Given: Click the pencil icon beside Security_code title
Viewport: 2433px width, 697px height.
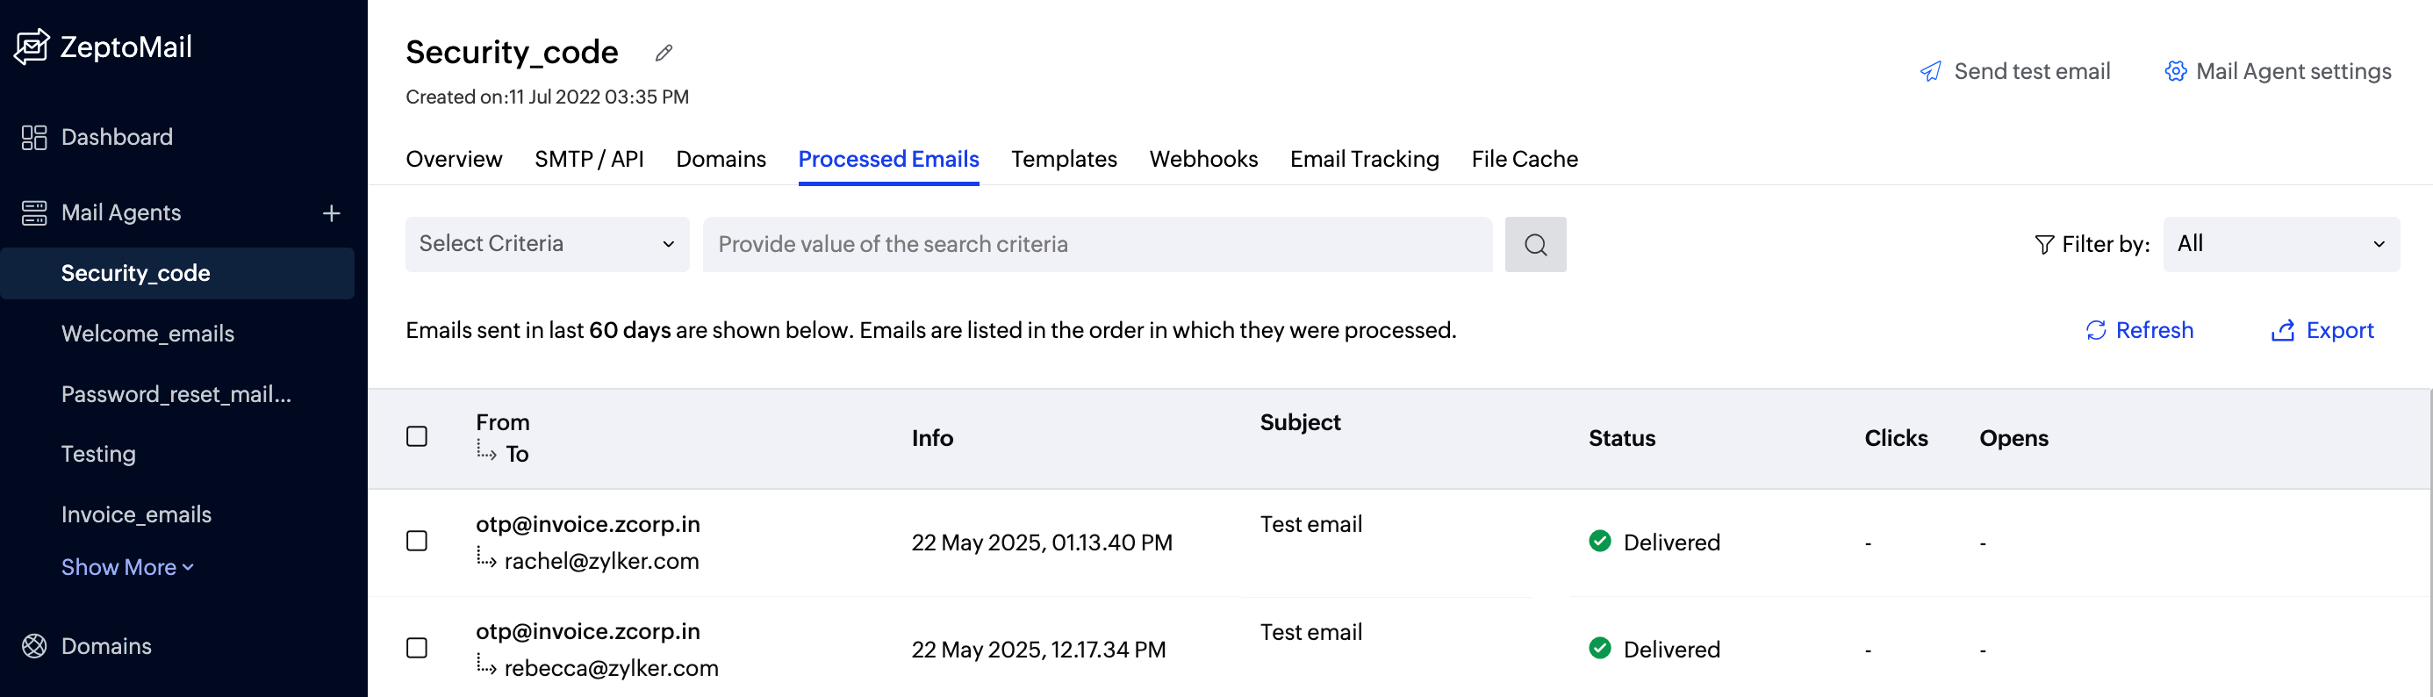Looking at the screenshot, I should (664, 53).
